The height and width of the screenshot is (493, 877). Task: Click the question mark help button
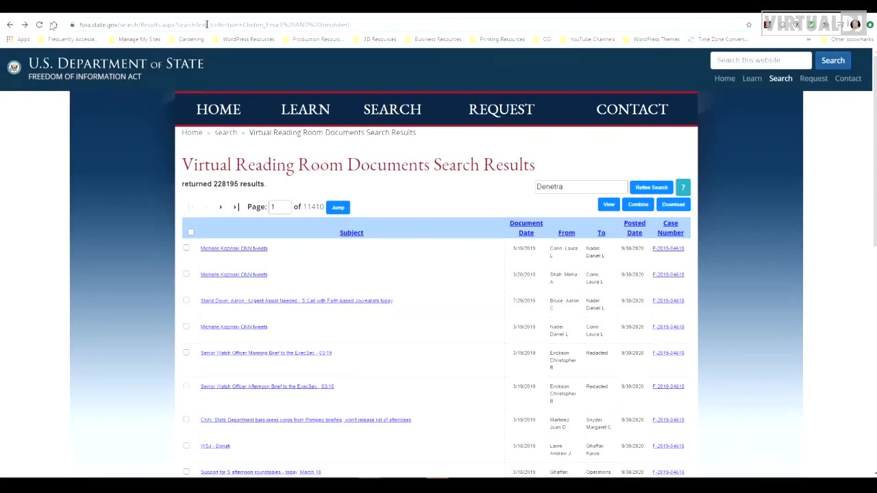pos(682,187)
